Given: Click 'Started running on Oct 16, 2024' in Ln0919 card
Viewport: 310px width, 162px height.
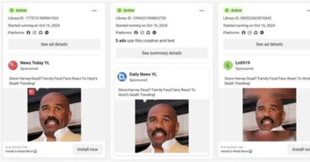Looking at the screenshot, I should point(249,26).
